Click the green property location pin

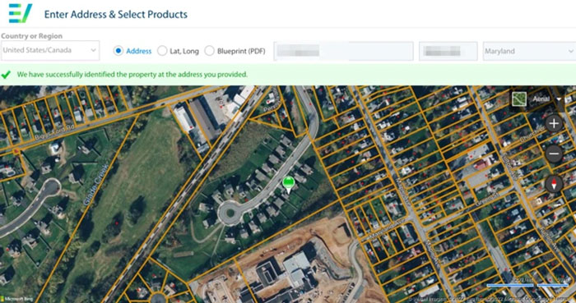coord(289,184)
